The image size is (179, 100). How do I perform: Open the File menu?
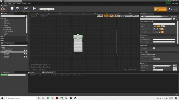[x=2, y=3]
